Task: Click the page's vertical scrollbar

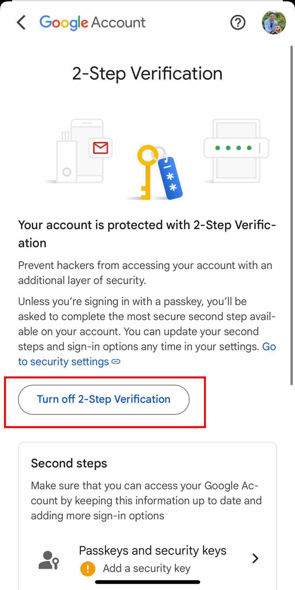Action: click(x=291, y=215)
